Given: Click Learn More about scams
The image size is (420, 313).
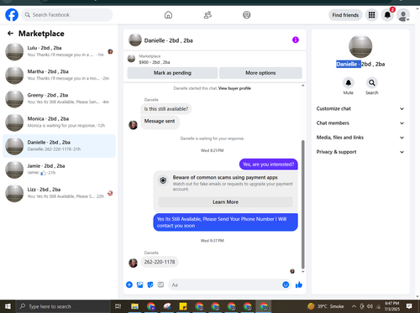Looking at the screenshot, I should [x=225, y=202].
